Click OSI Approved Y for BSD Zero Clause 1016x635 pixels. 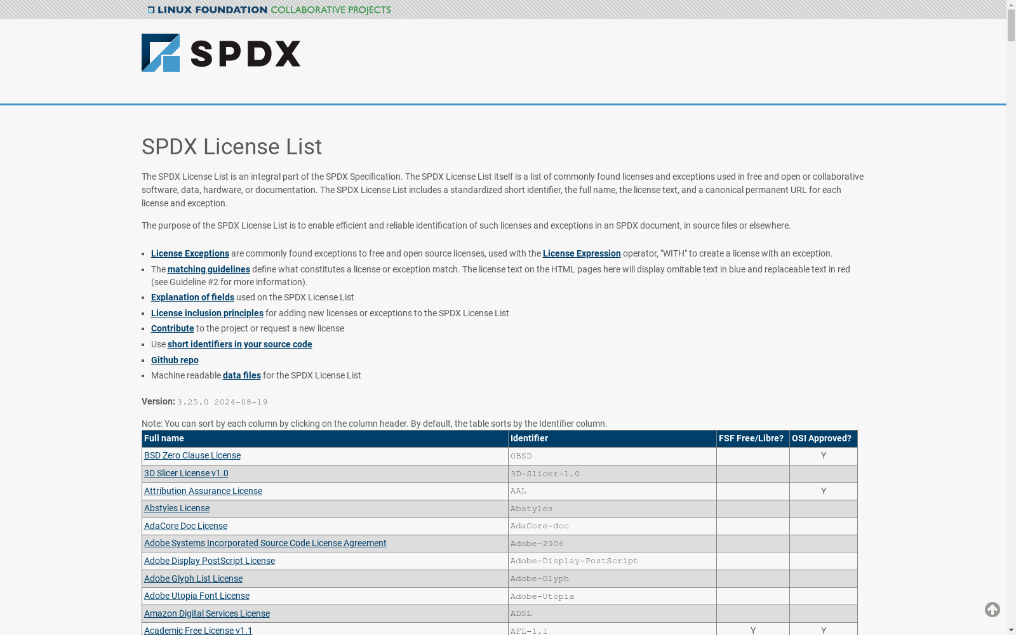point(824,455)
